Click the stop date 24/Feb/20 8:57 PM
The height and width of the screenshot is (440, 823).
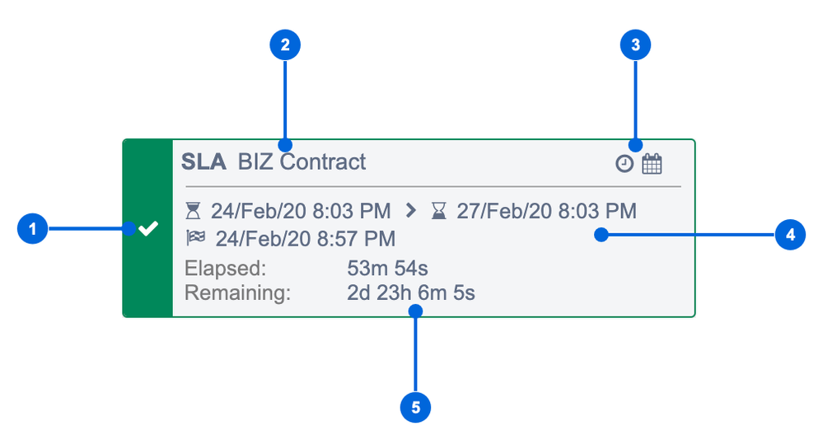point(306,239)
